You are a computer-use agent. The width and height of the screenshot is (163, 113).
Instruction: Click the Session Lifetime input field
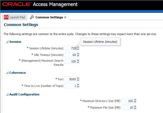71,48
